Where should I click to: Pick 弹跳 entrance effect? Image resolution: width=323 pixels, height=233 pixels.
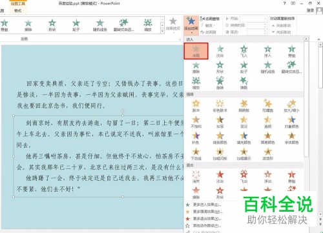pyautogui.click(x=244, y=83)
